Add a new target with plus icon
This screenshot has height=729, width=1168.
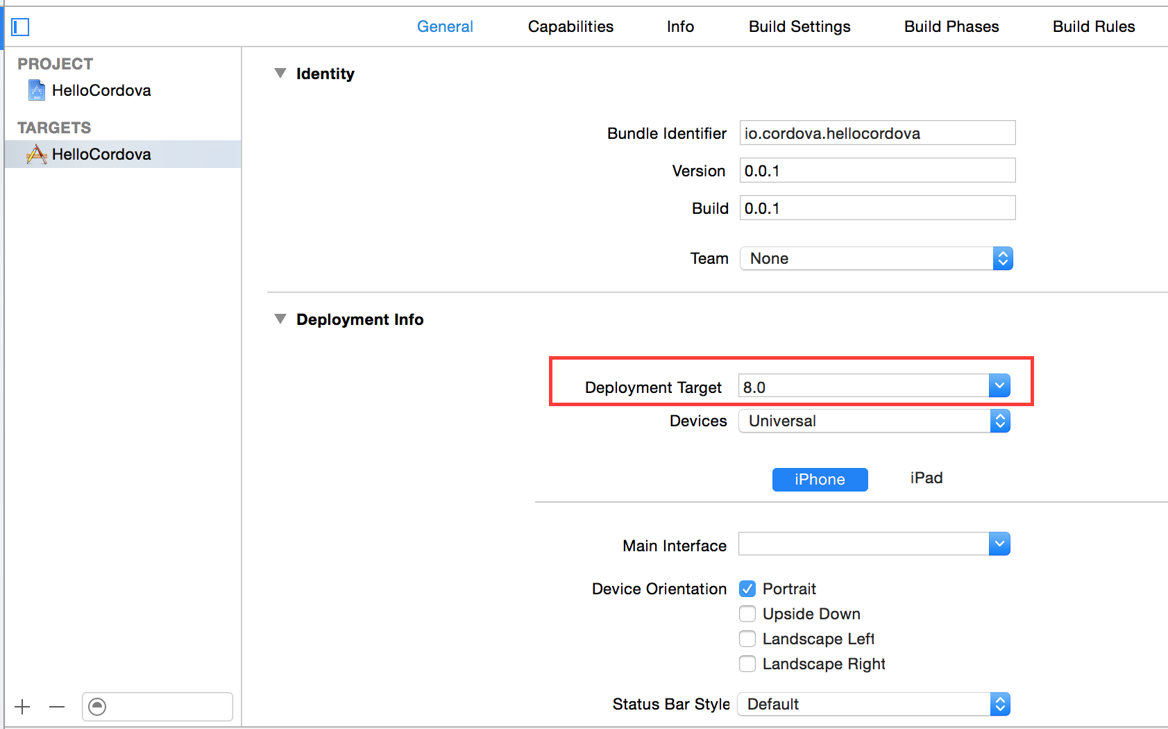22,707
